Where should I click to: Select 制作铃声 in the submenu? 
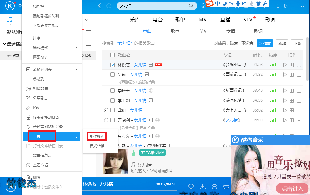tap(97, 136)
